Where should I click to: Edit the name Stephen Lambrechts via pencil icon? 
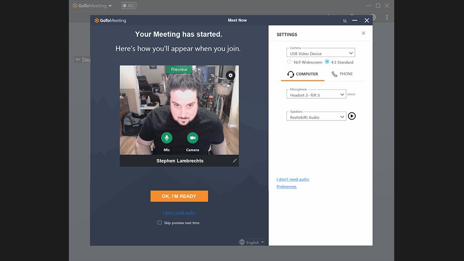[235, 160]
